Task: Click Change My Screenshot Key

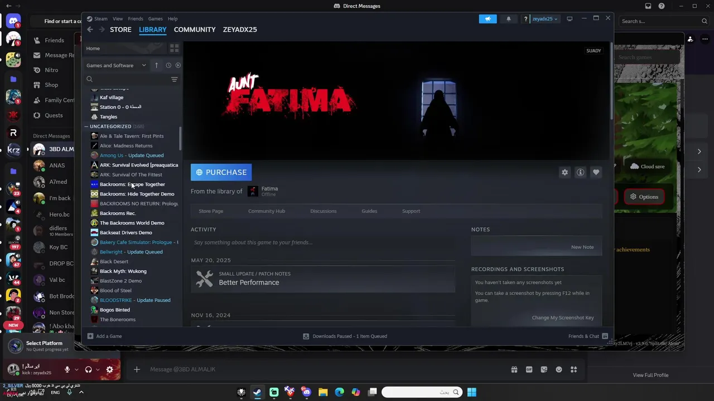Action: [x=563, y=317]
